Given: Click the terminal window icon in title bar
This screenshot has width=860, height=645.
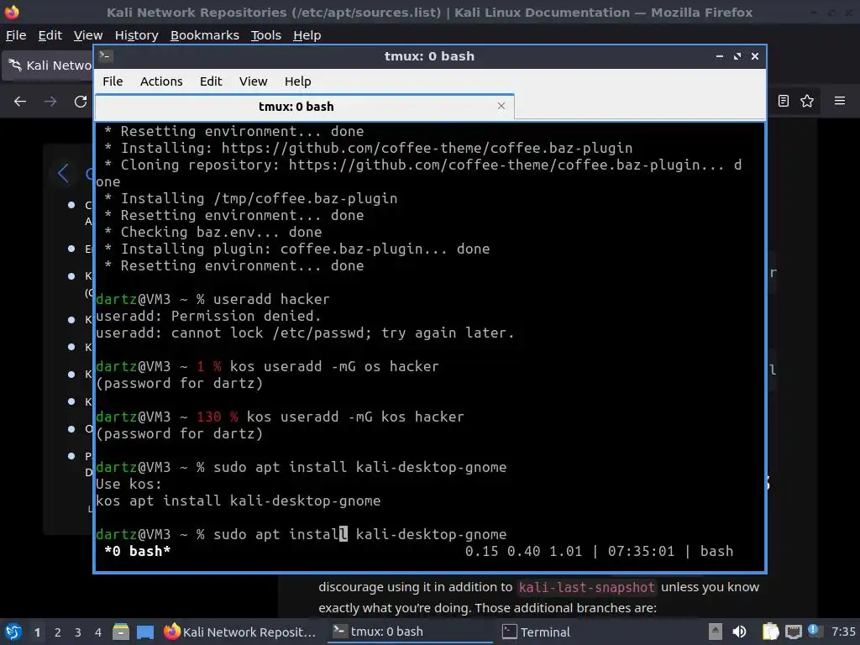Looking at the screenshot, I should tap(106, 56).
